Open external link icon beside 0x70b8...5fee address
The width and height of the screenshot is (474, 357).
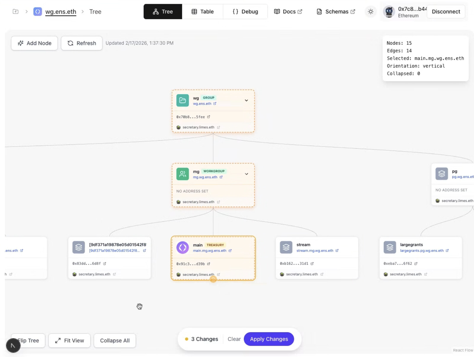tap(209, 117)
